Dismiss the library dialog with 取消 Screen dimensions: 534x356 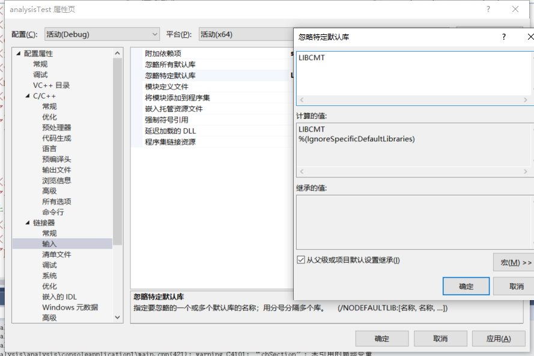pyautogui.click(x=516, y=286)
